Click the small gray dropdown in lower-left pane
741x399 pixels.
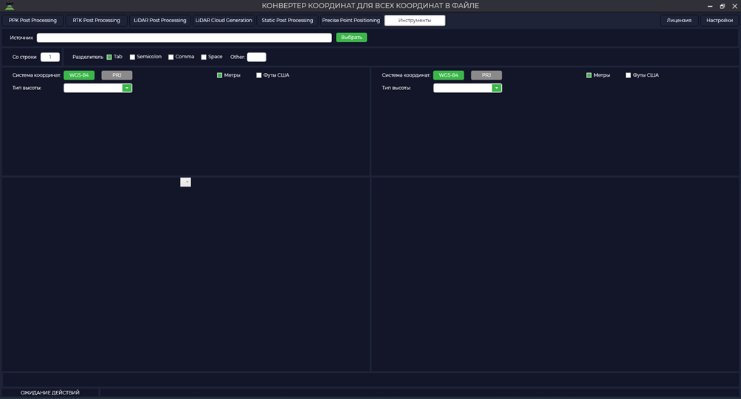click(186, 182)
